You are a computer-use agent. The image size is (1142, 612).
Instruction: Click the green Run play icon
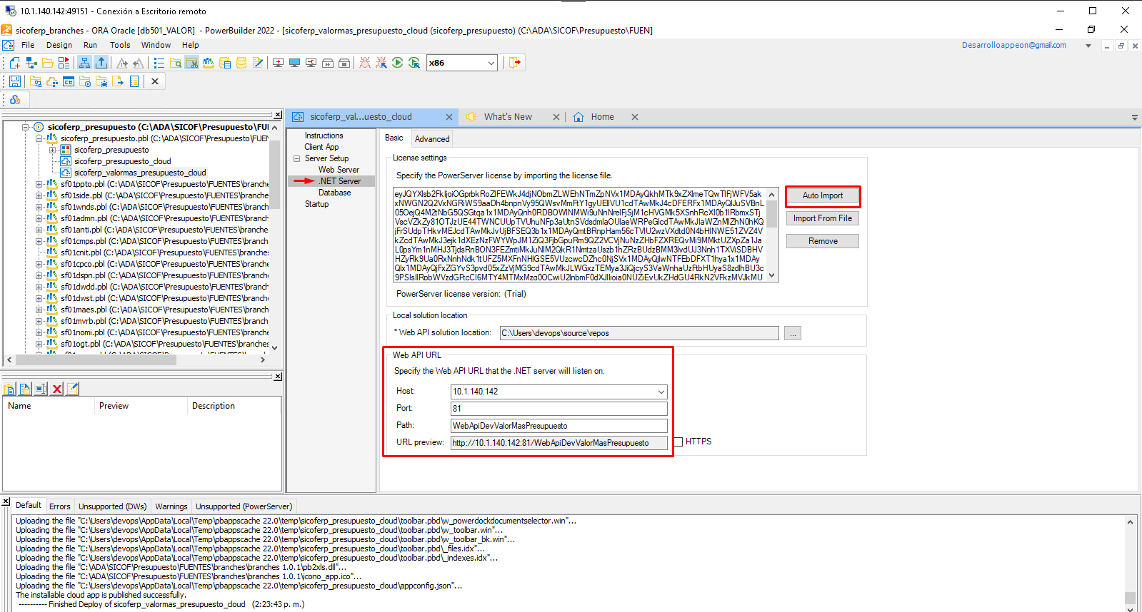coord(398,63)
